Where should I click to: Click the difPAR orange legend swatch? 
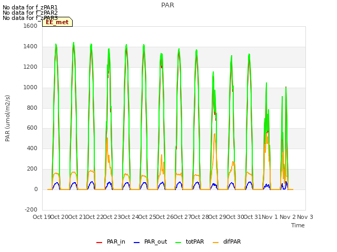(x=215, y=243)
